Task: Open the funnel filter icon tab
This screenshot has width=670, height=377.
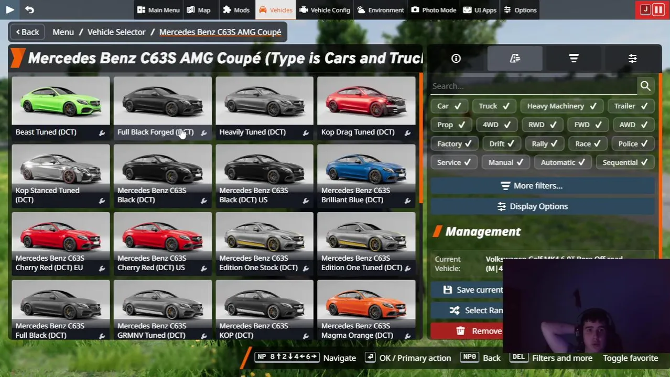Action: [574, 59]
